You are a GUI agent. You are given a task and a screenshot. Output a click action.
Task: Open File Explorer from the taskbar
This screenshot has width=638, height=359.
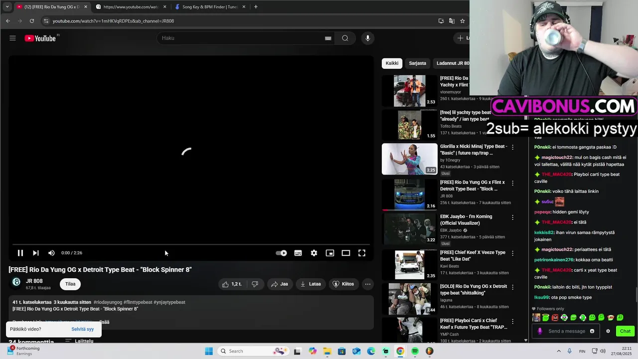pos(327,351)
